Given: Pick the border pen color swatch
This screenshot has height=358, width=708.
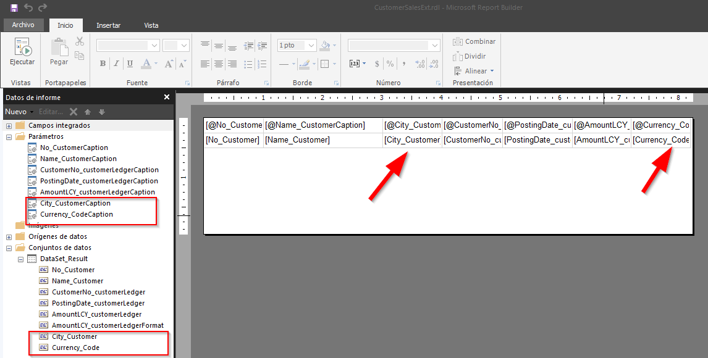Looking at the screenshot, I should click(304, 64).
